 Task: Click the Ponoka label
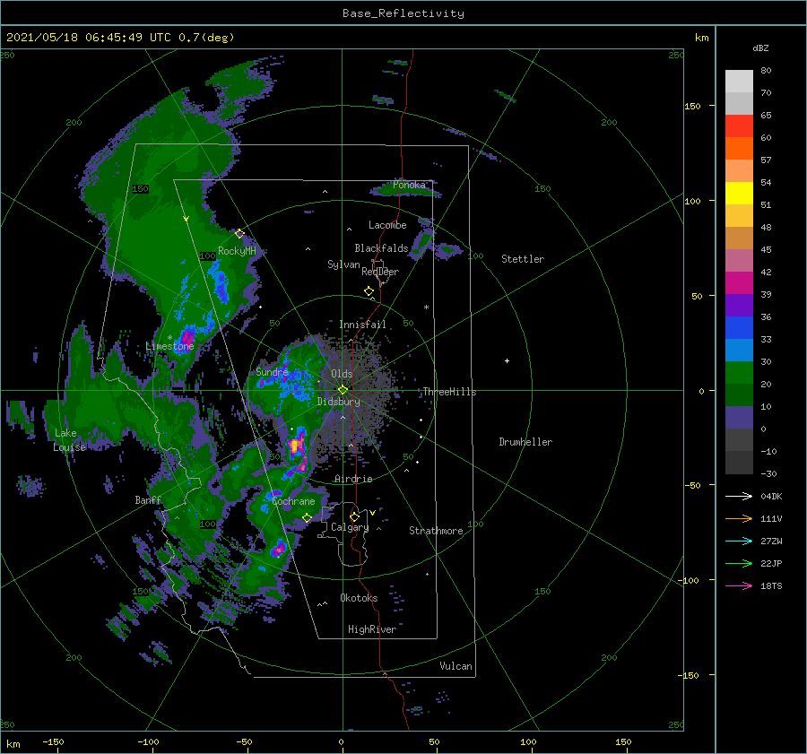pos(409,185)
